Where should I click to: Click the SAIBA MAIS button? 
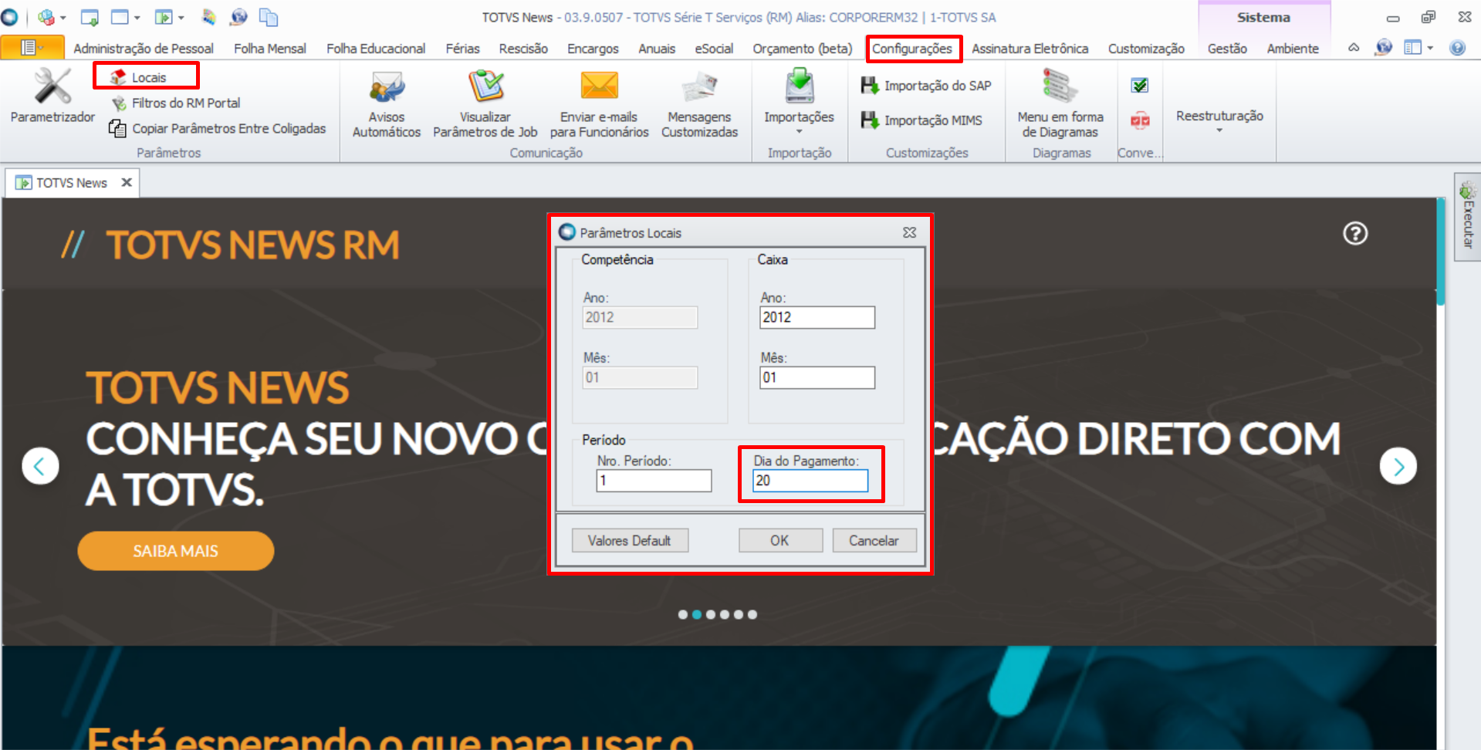tap(175, 551)
